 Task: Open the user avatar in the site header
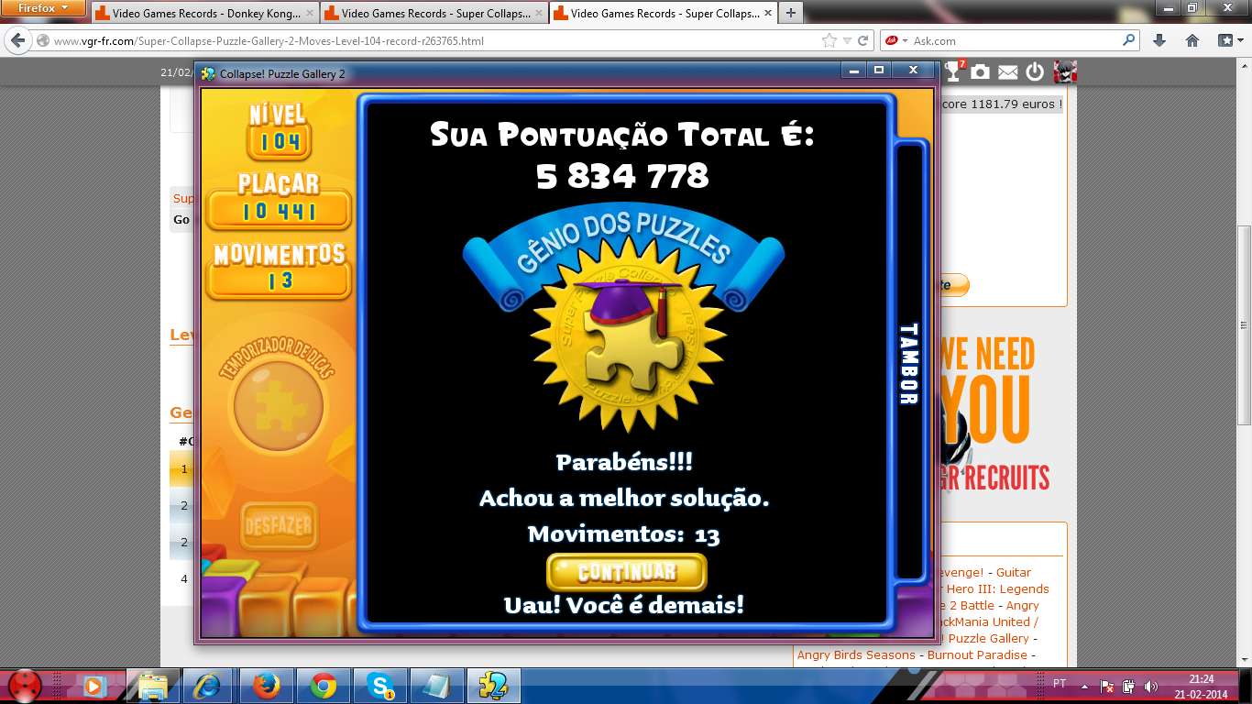1064,71
